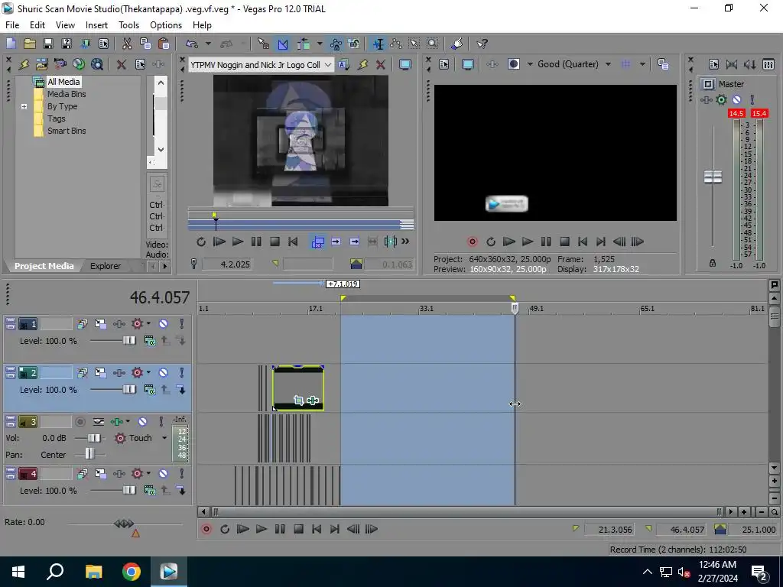Select the Zoom Edit magnifier tool
Image resolution: width=783 pixels, height=587 pixels.
coord(433,44)
